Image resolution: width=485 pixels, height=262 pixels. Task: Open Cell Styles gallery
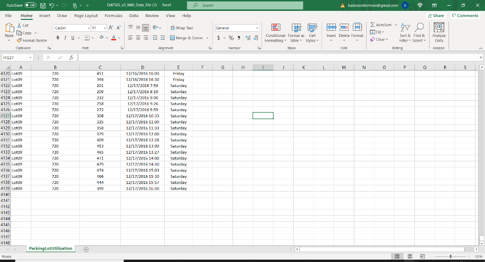[312, 33]
